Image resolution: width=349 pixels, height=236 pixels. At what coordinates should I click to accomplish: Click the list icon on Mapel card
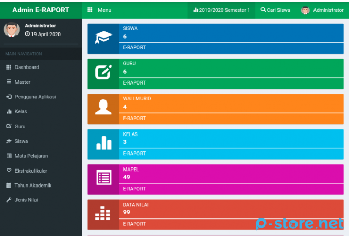[103, 179]
